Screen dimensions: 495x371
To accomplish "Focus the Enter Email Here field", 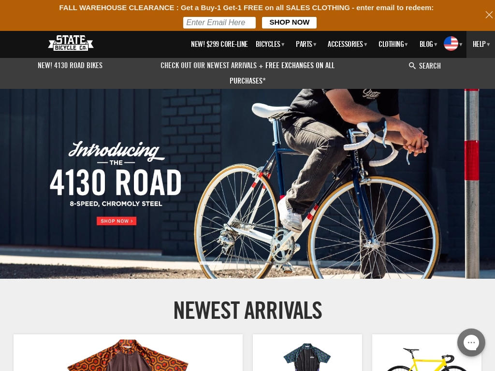I will click(x=219, y=23).
